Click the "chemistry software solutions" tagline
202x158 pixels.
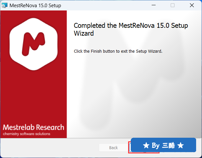click(26, 134)
